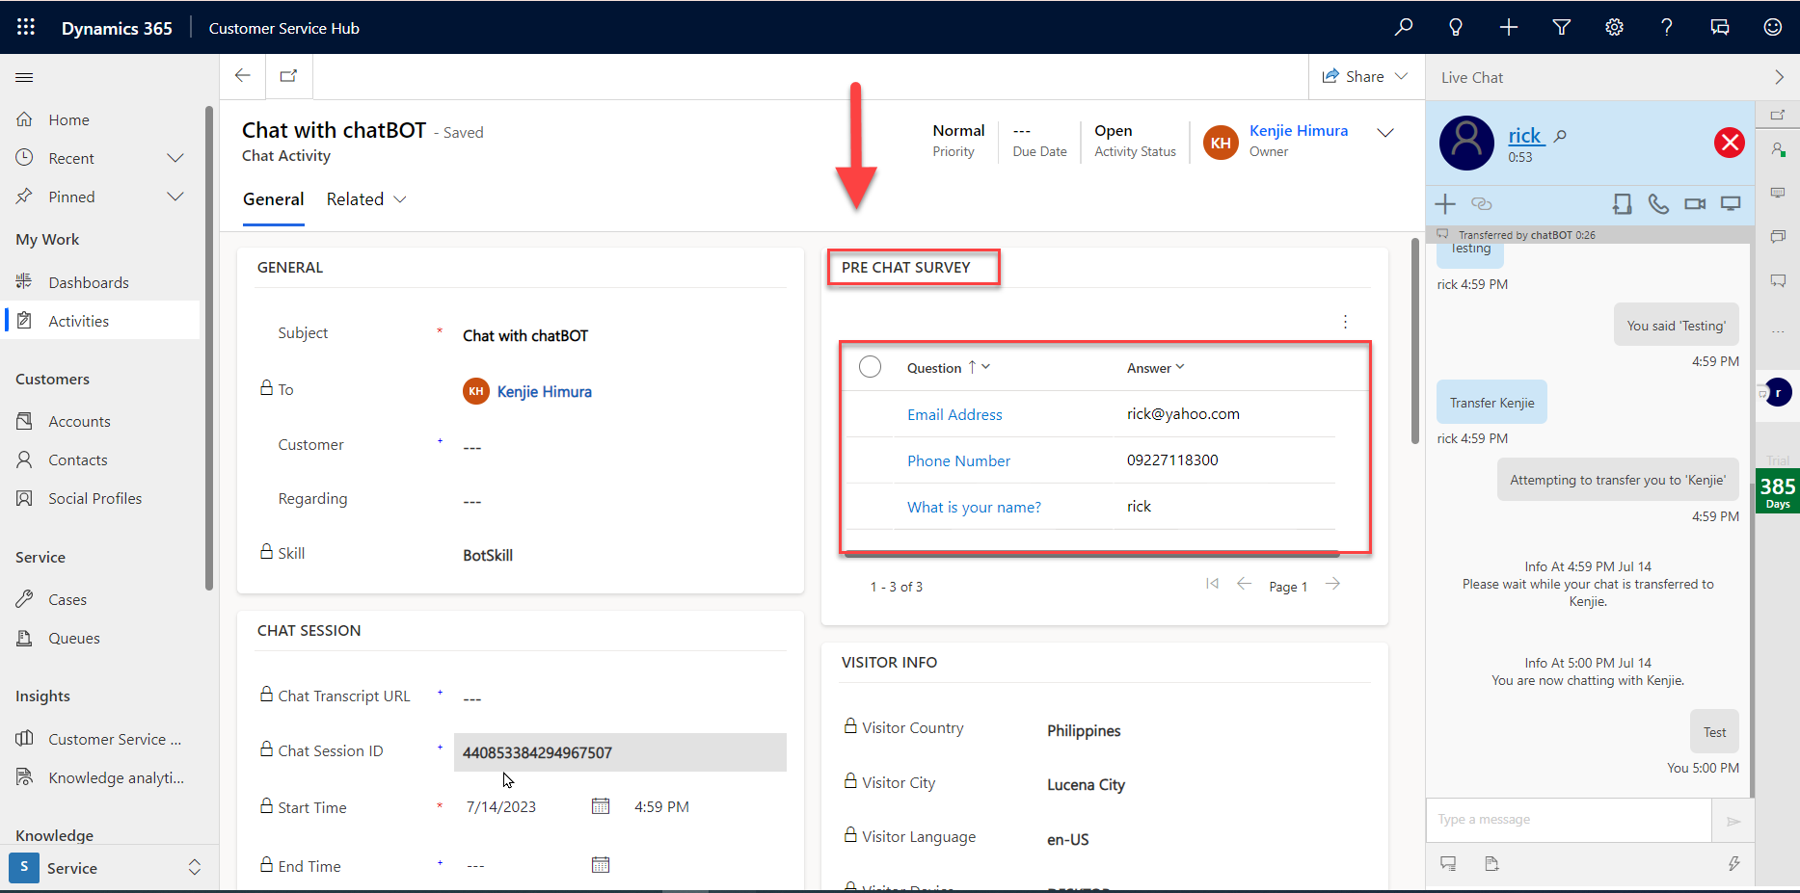Click the help question mark icon
Viewport: 1800px width, 893px height.
1667,27
